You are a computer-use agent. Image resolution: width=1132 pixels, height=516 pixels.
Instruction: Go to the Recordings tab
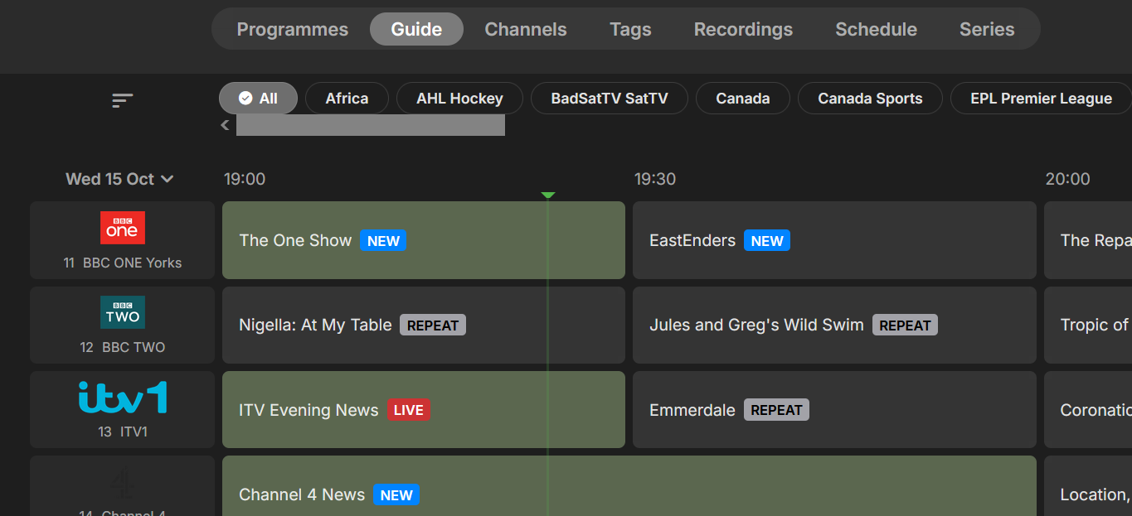pyautogui.click(x=743, y=29)
